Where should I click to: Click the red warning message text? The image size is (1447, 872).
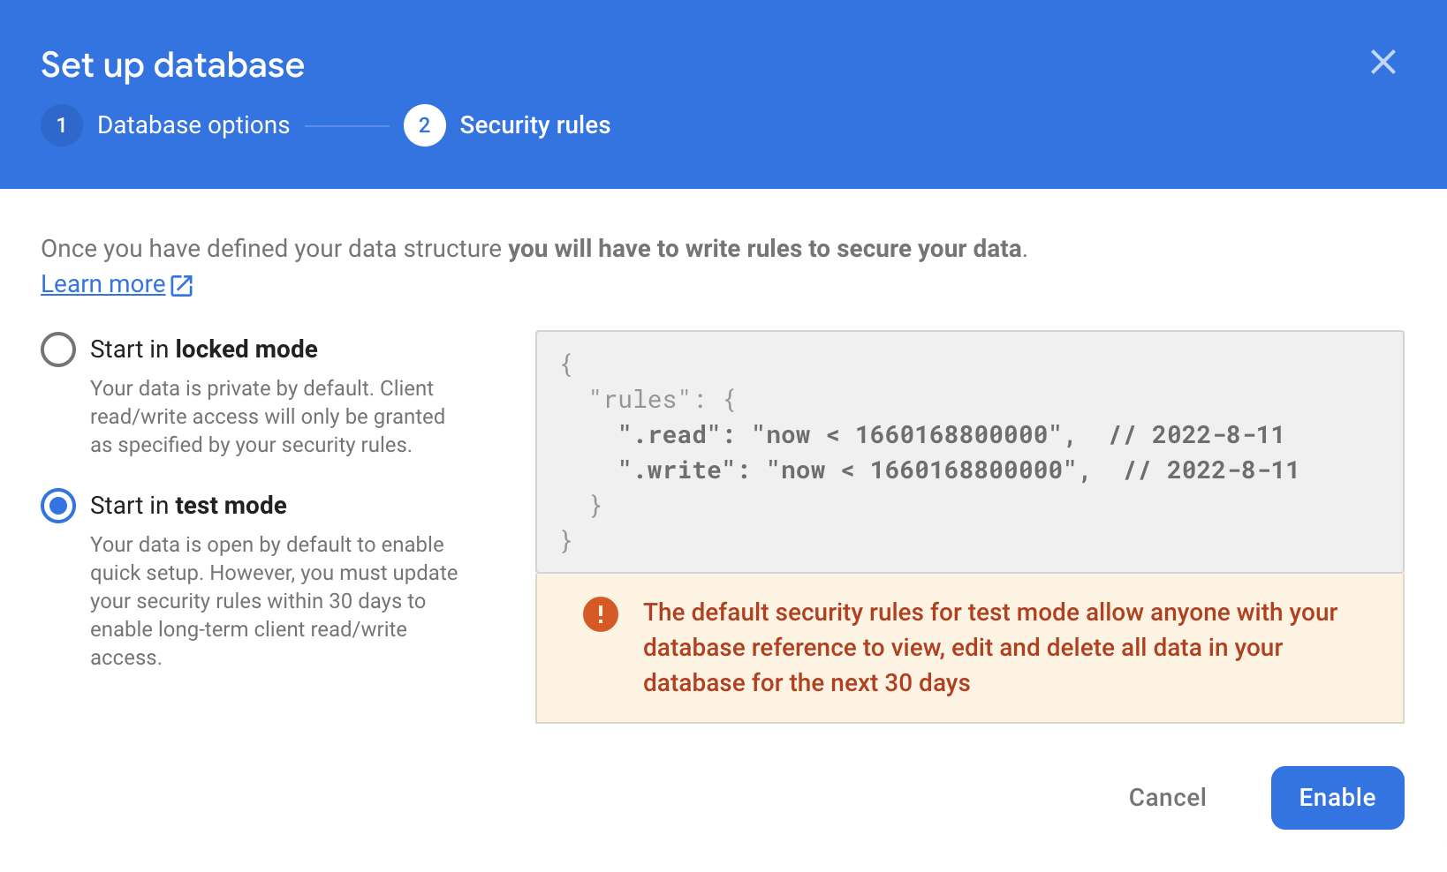989,647
